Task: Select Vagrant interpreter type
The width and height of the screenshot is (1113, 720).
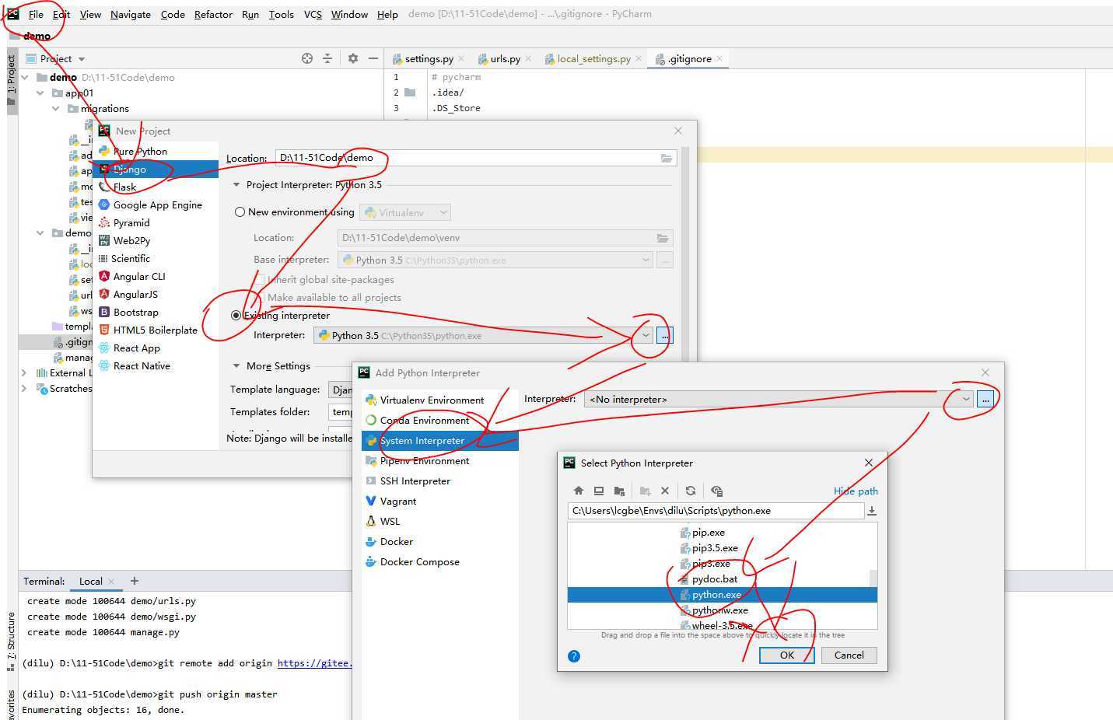Action: [439, 501]
